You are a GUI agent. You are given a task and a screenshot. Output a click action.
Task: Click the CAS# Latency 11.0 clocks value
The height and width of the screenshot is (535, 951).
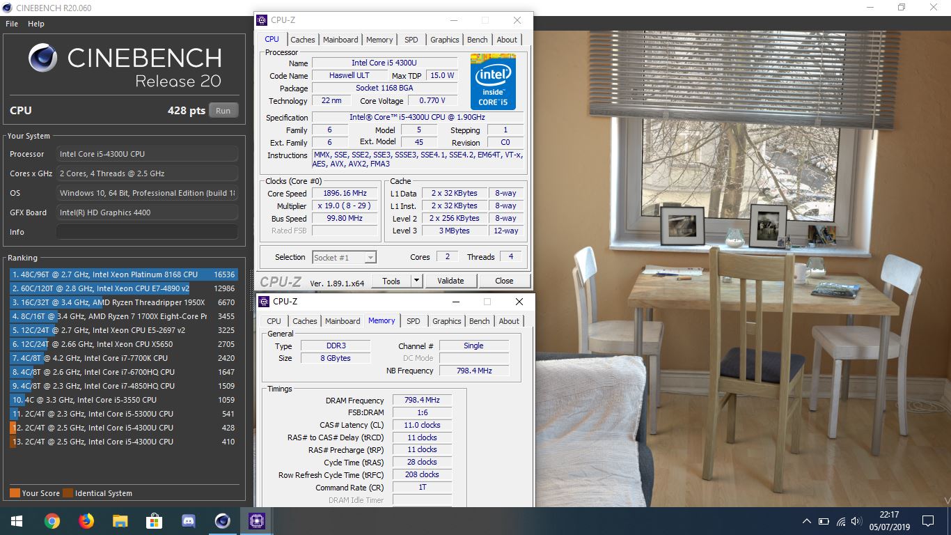coord(422,425)
